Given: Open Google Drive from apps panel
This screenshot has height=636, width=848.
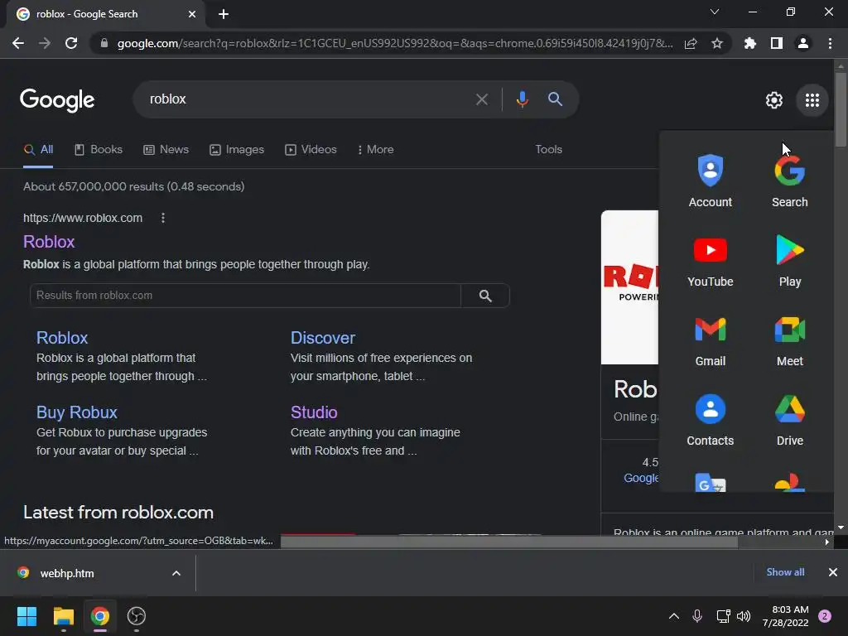Looking at the screenshot, I should tap(789, 419).
